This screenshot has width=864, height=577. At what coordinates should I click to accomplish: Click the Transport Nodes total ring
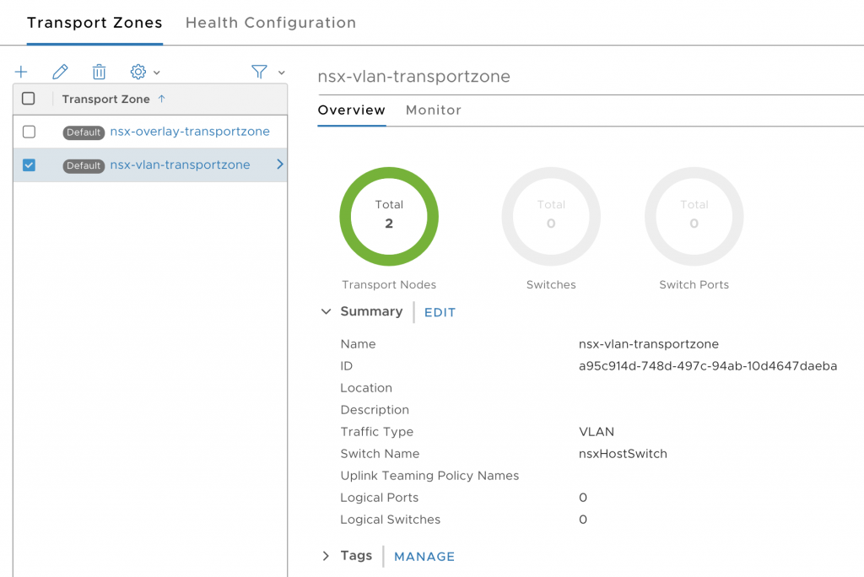click(x=389, y=217)
